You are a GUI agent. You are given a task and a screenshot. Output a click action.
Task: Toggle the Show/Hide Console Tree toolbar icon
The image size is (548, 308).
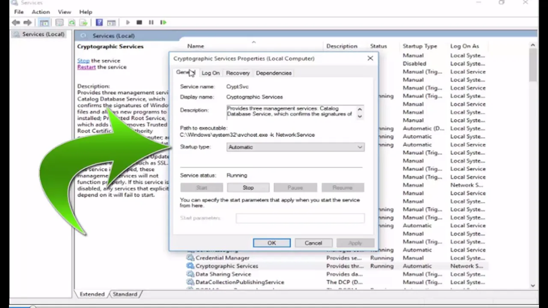(44, 22)
